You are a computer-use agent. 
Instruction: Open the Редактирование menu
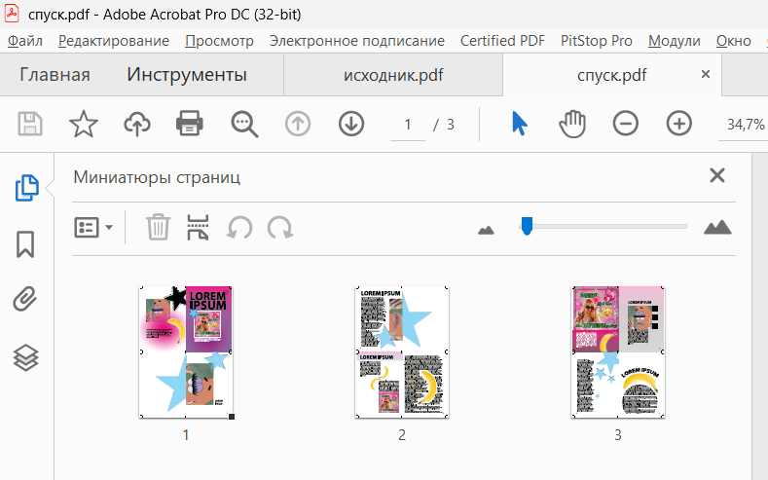[x=114, y=41]
